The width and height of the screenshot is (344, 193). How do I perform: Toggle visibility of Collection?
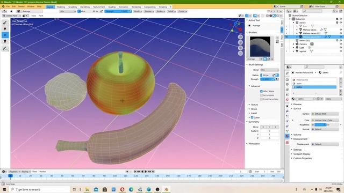click(341, 19)
